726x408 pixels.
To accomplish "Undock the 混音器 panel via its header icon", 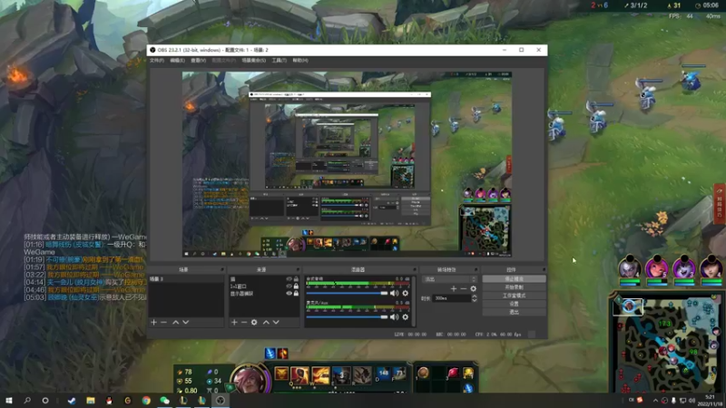I will click(415, 269).
